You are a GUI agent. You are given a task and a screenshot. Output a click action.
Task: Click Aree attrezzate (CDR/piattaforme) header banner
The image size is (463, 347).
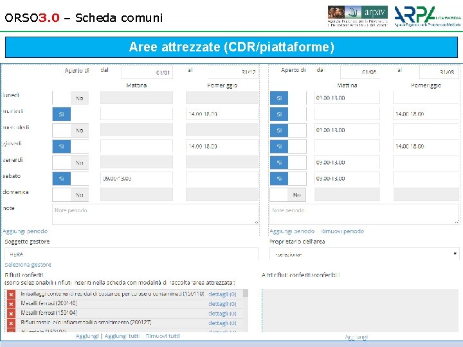pyautogui.click(x=232, y=47)
